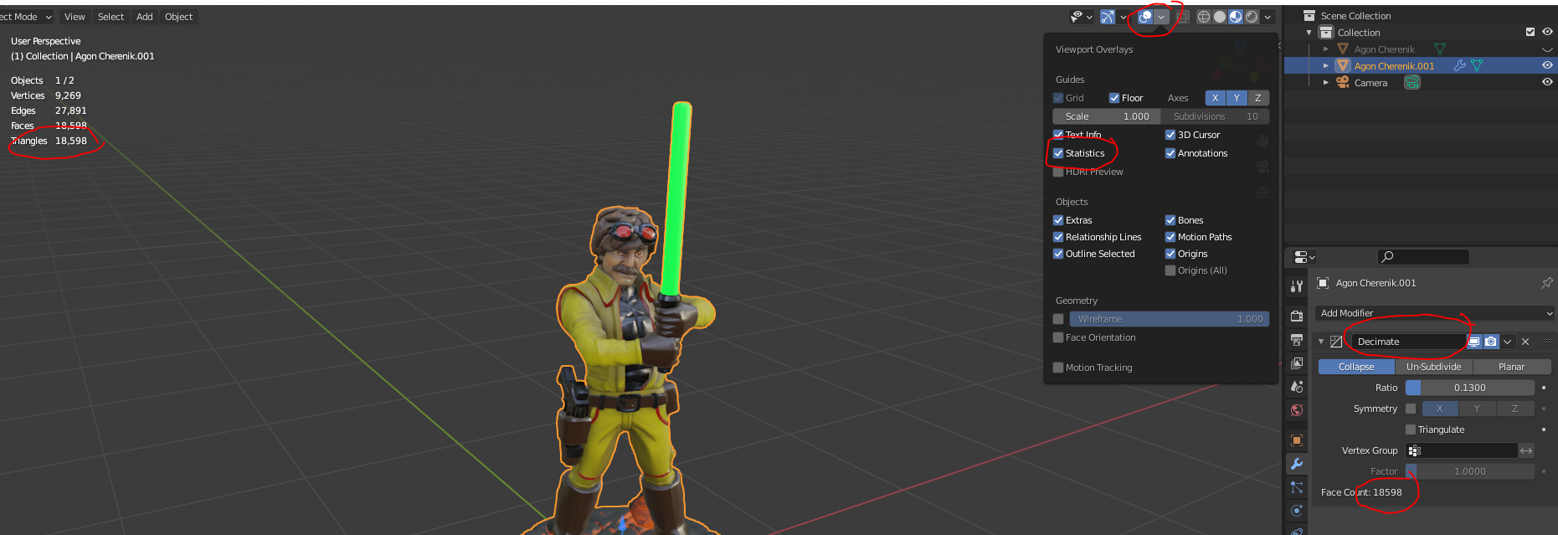Open the Render properties tab
The width and height of the screenshot is (1558, 535).
[x=1297, y=316]
